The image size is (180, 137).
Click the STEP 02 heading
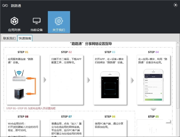(66, 52)
